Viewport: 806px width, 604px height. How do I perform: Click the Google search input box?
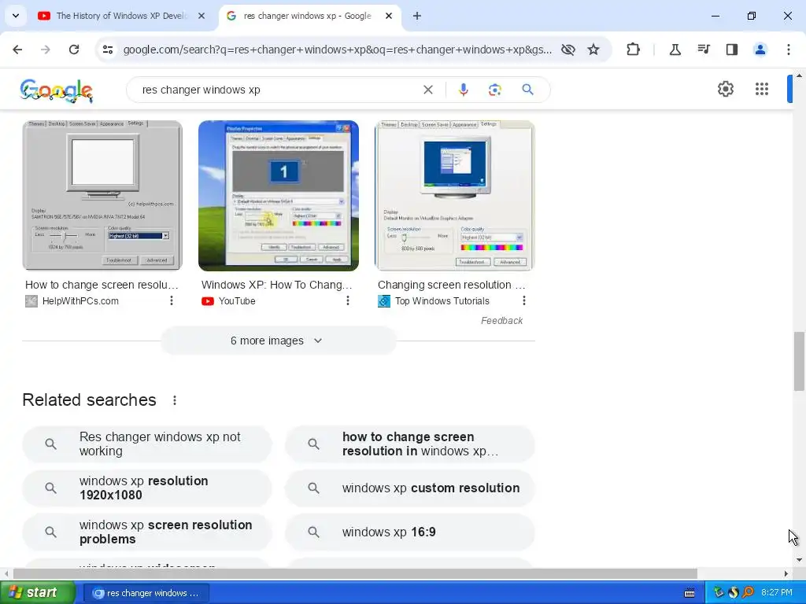(x=278, y=90)
